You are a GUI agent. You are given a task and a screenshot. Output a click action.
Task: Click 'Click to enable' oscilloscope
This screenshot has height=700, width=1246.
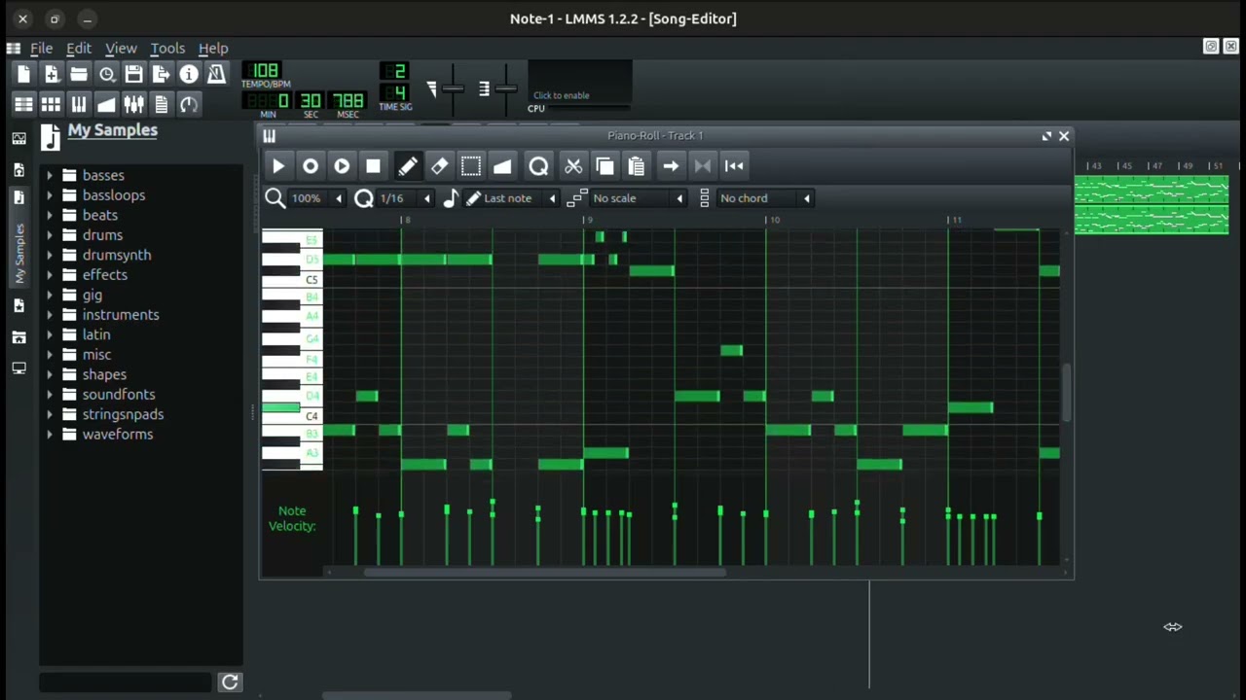click(x=580, y=83)
